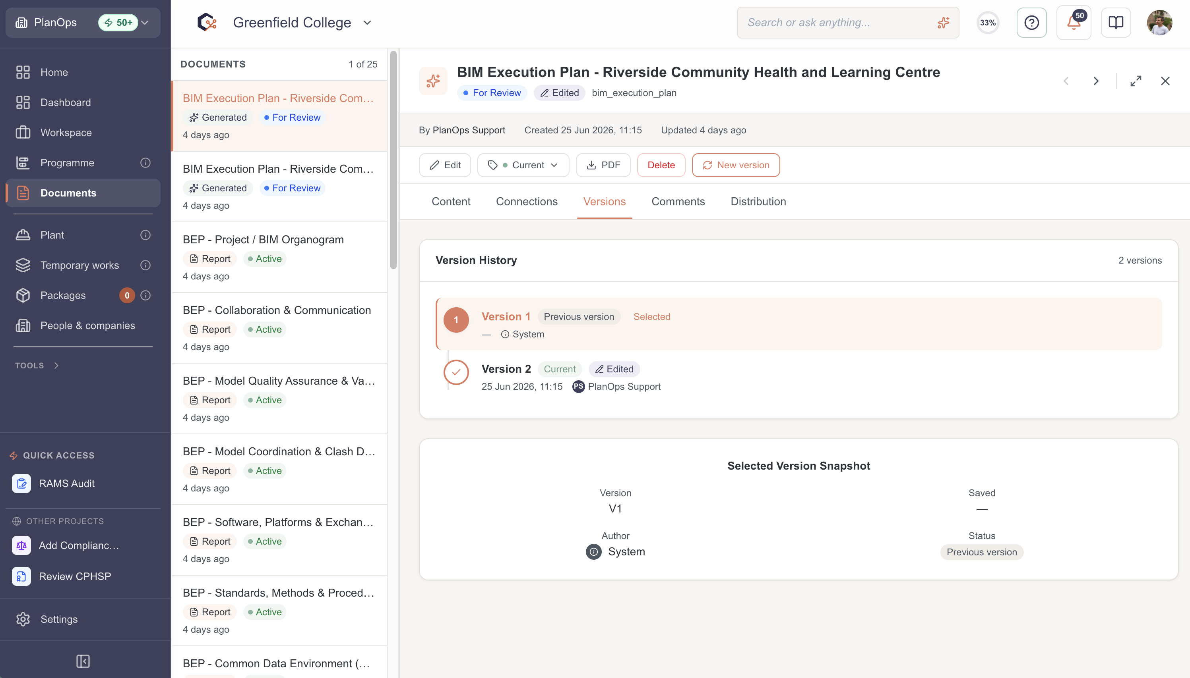Open the Distribution tab
This screenshot has width=1190, height=678.
[x=758, y=201]
